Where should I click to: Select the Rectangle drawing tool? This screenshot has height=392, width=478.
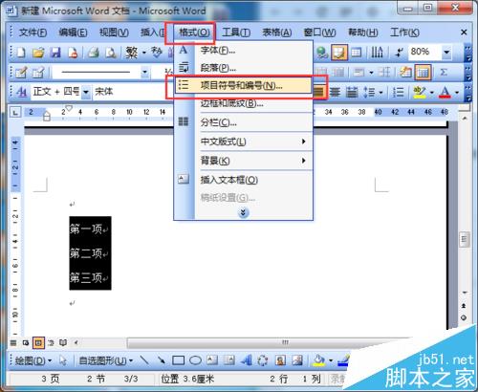click(x=178, y=360)
